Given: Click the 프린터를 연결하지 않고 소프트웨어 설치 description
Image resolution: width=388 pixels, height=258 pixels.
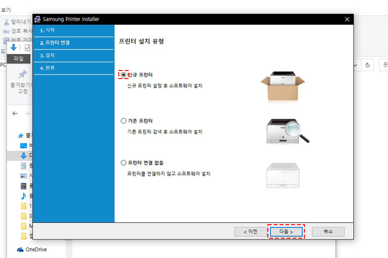Looking at the screenshot, I should point(169,174).
